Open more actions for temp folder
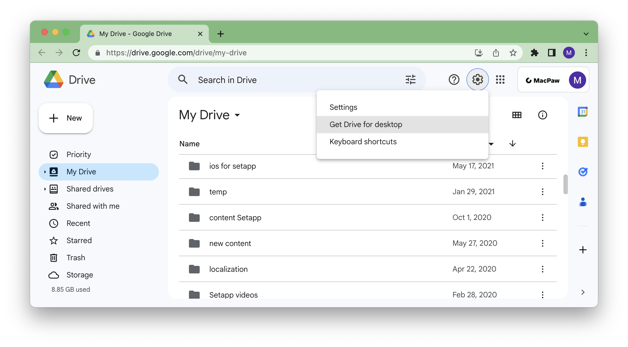 pos(542,192)
